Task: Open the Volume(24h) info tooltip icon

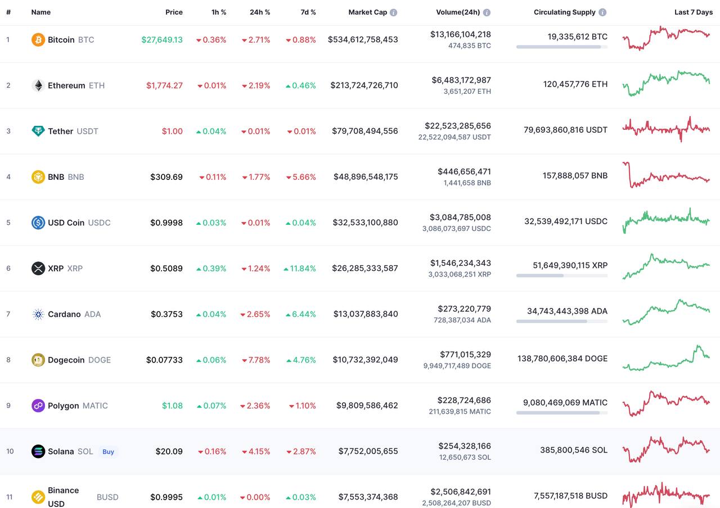Action: coord(487,12)
